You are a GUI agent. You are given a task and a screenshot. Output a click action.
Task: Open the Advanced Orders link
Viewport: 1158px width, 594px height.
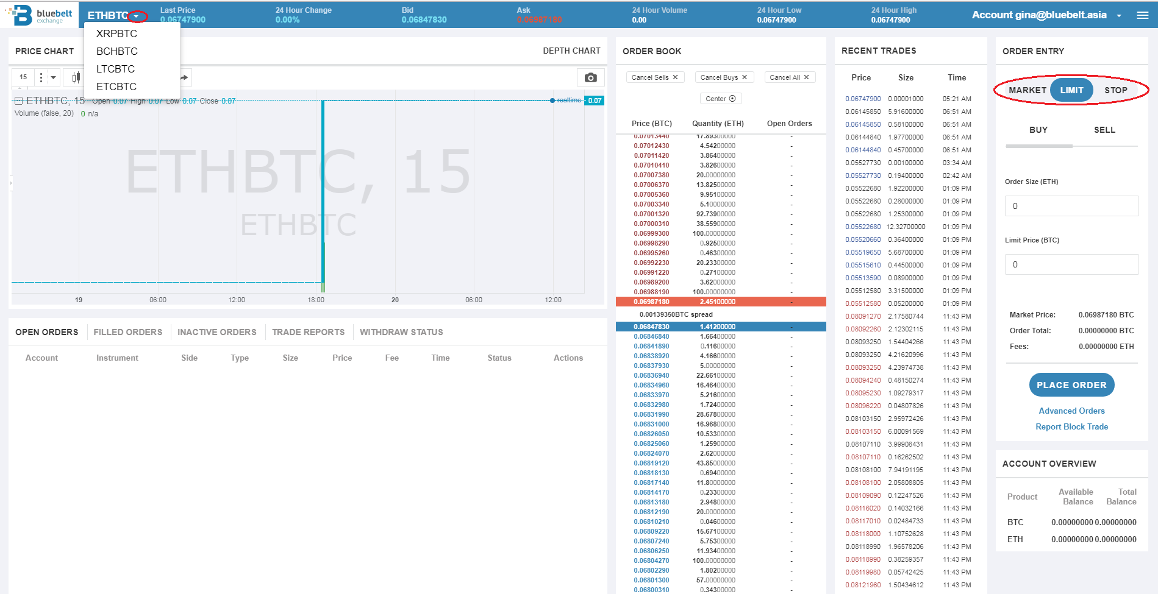tap(1071, 411)
